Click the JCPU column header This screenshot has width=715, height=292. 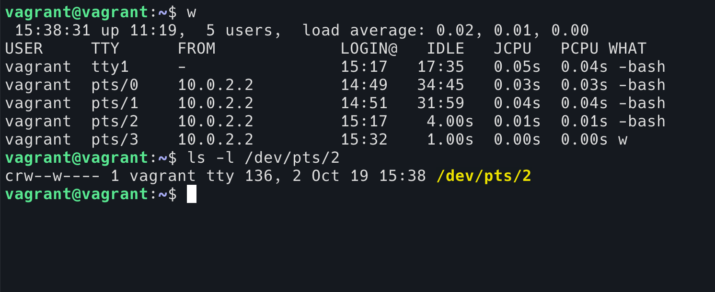pyautogui.click(x=513, y=48)
